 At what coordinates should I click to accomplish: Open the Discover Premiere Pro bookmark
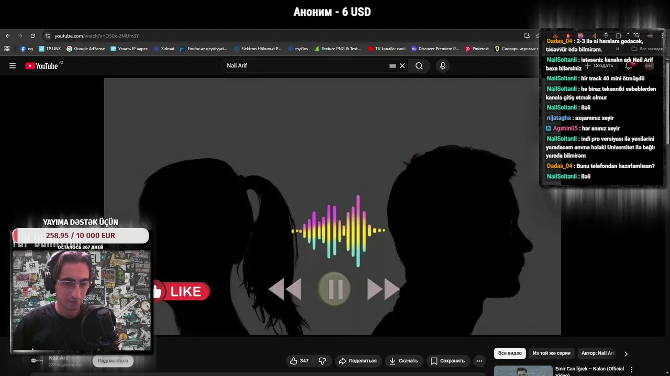tap(435, 49)
